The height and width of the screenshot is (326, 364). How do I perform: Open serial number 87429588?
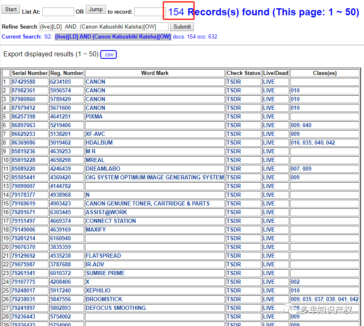[24, 82]
